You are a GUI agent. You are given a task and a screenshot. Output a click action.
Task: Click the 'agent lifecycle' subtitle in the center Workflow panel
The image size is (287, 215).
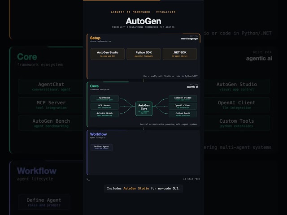98,138
